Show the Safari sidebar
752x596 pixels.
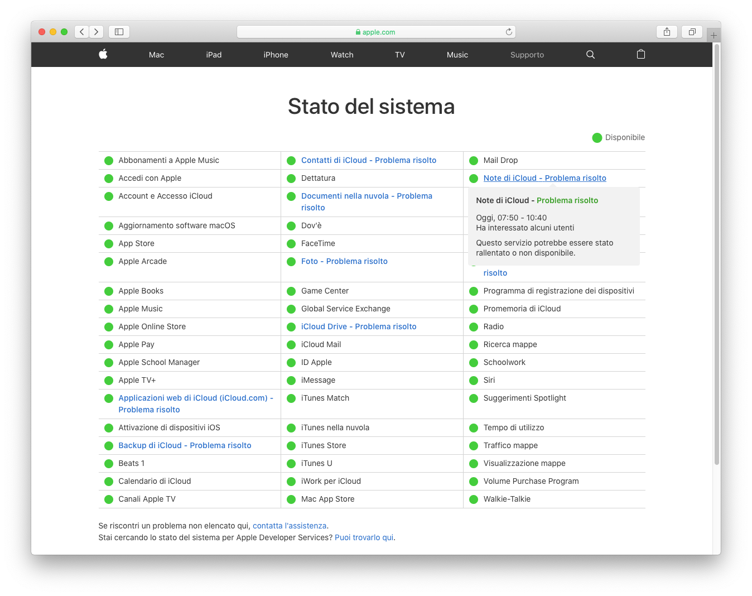pyautogui.click(x=119, y=32)
